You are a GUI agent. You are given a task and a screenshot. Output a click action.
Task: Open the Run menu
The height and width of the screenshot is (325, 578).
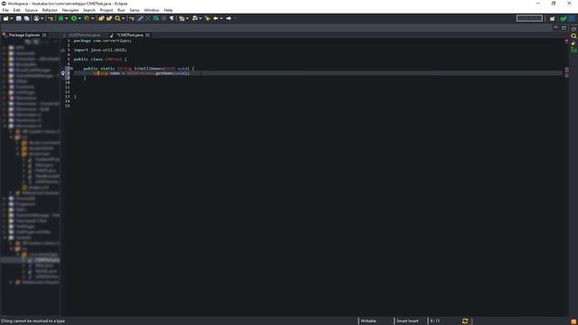[121, 10]
